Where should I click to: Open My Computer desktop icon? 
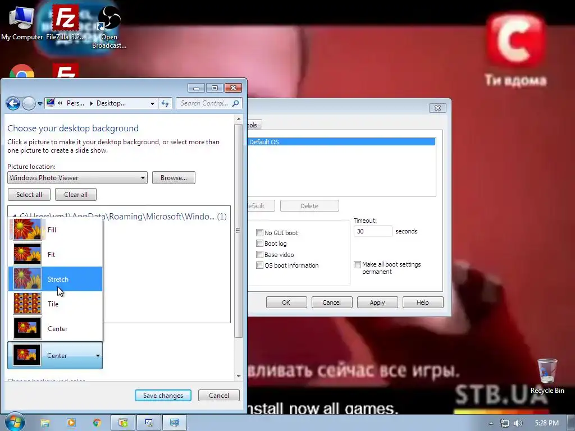coord(21,22)
